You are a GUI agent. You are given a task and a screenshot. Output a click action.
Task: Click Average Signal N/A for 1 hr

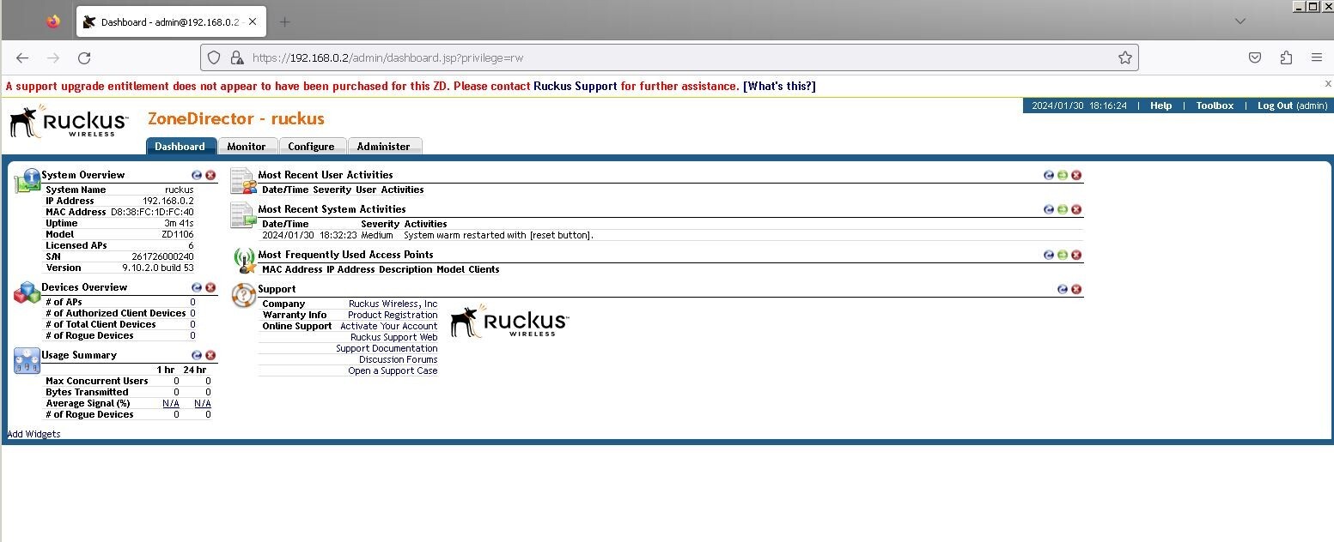171,403
